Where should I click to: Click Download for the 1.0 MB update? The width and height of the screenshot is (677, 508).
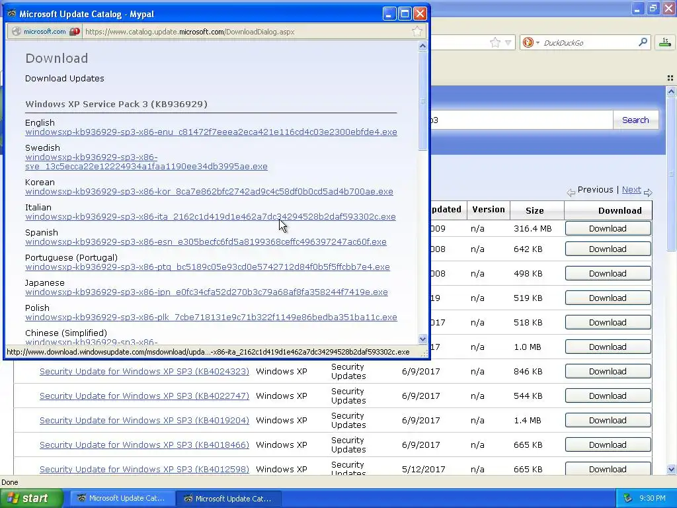click(x=608, y=347)
